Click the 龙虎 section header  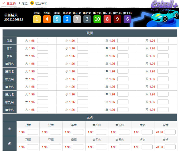[x=90, y=117]
